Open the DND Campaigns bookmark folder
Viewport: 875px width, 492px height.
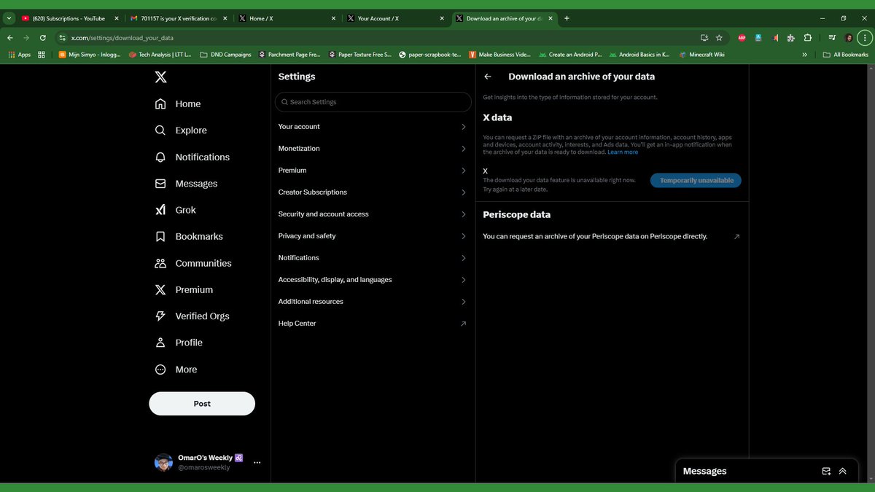225,55
